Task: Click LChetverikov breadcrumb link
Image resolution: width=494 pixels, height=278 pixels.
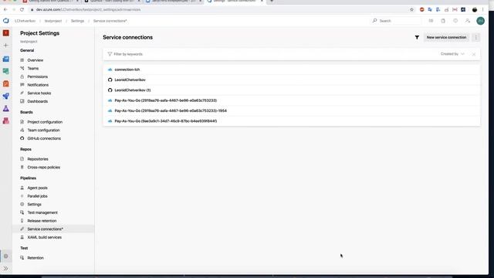Action: tap(25, 21)
